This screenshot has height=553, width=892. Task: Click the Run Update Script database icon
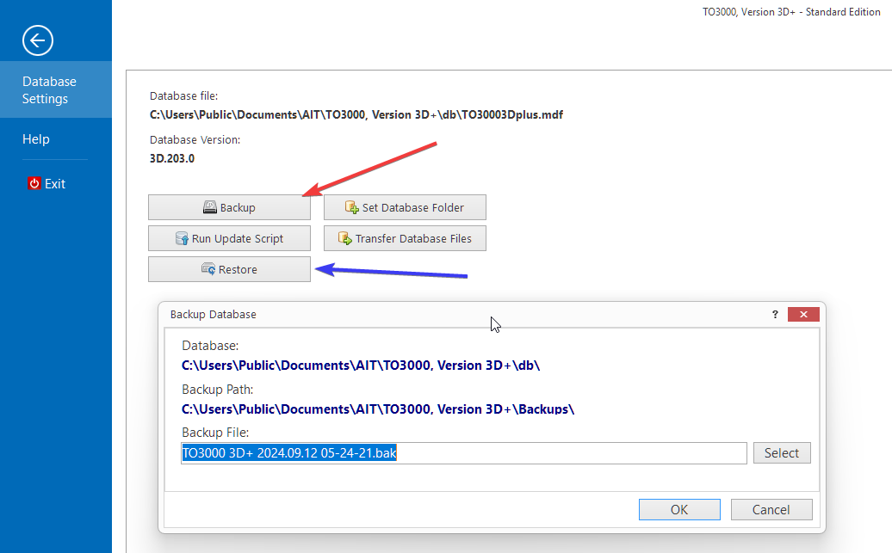click(x=182, y=238)
